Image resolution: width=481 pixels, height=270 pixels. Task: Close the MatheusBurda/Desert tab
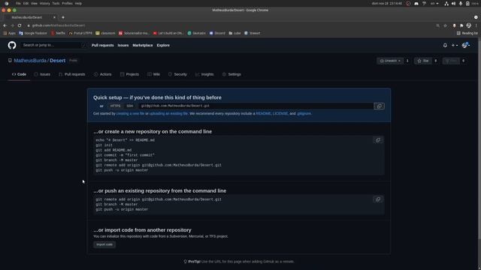[x=54, y=17]
